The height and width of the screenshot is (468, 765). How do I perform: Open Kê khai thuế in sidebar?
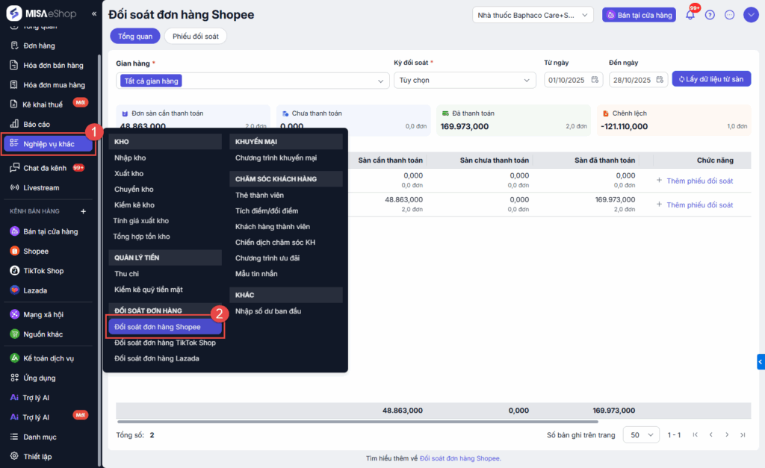[43, 104]
